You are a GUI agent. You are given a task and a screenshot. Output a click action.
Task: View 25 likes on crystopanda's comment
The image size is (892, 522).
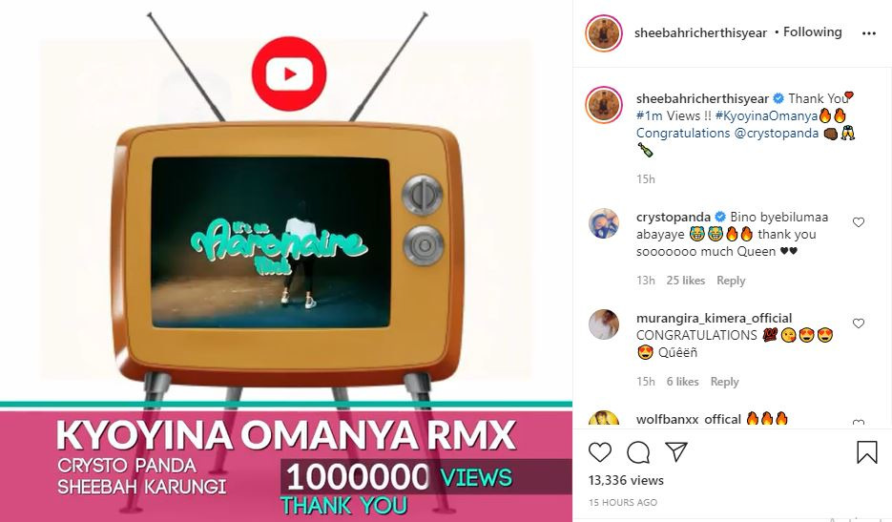[686, 281]
